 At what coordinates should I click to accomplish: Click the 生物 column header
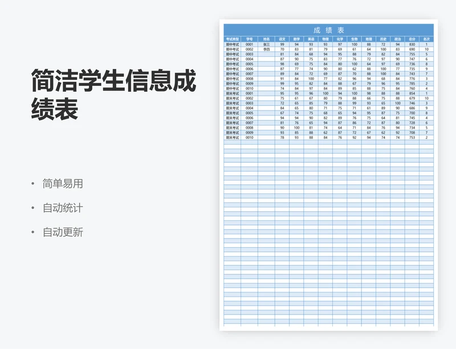tap(354, 39)
